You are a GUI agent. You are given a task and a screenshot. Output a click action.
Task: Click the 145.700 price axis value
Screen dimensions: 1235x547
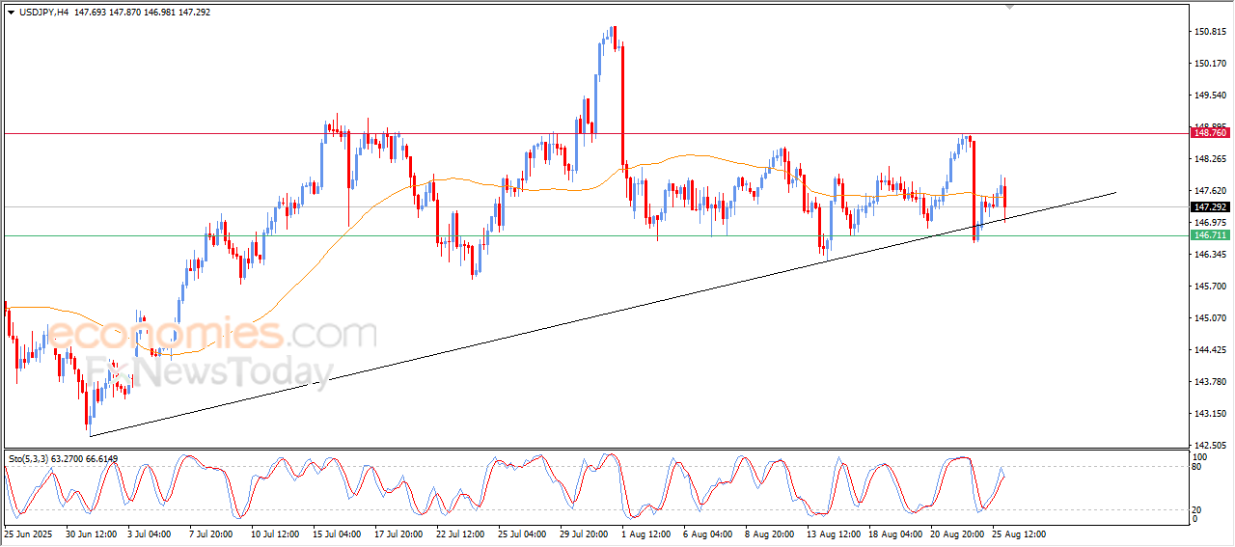[x=1210, y=287]
